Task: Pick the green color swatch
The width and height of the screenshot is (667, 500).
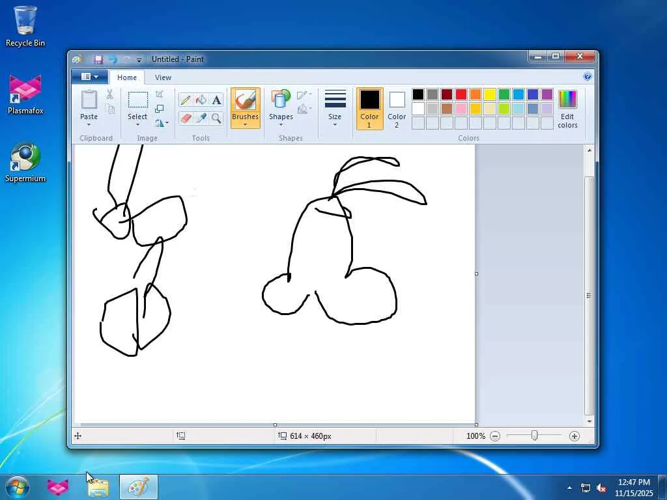Action: [504, 94]
